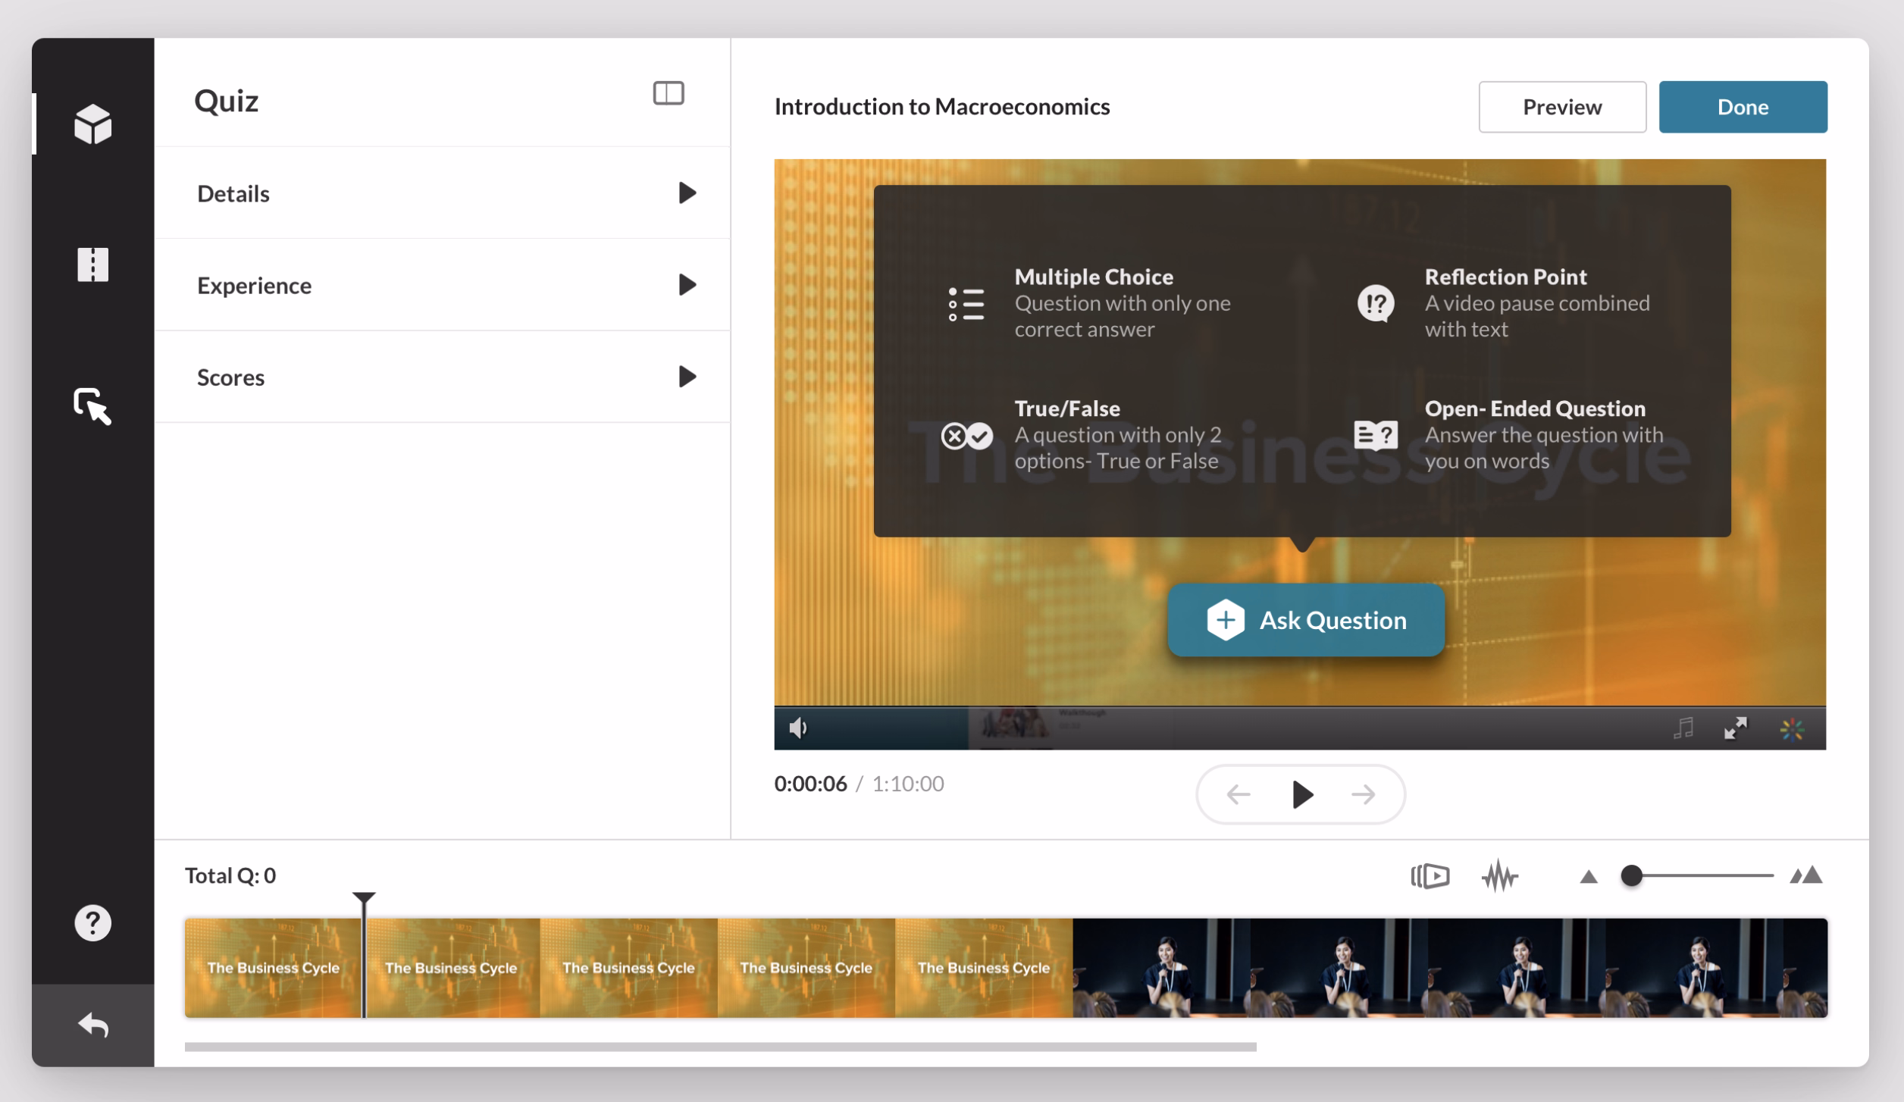Select the video trim/split editor icon
Image resolution: width=1904 pixels, height=1102 pixels.
tap(92, 265)
